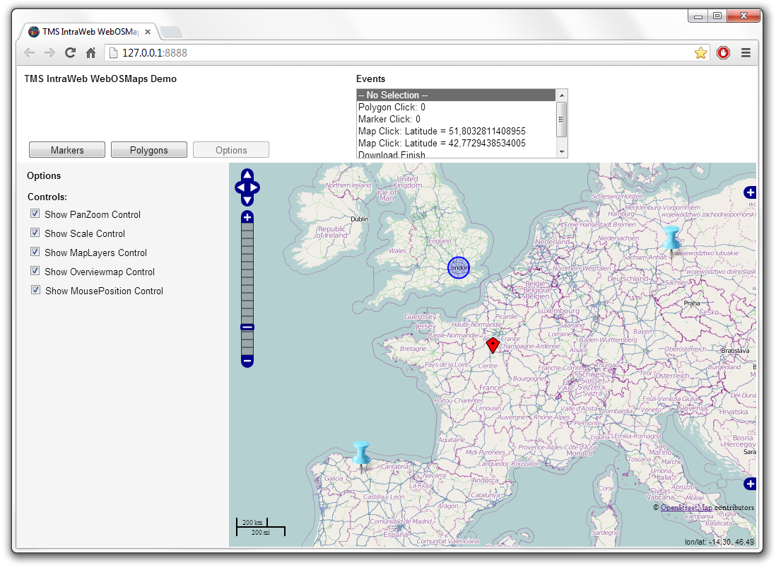This screenshot has height=568, width=776.
Task: Click the blue pushpin marker near Berlin
Action: [x=671, y=241]
